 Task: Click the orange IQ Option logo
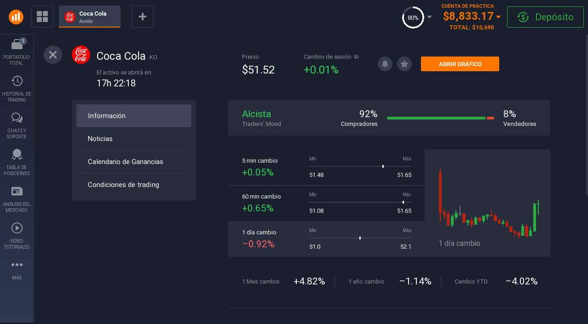(16, 17)
